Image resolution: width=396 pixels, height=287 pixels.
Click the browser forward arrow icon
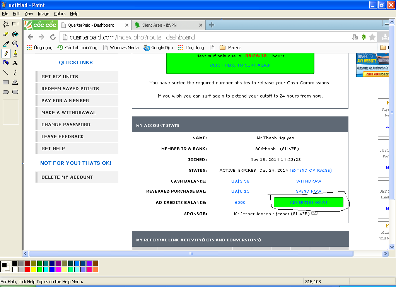(41, 37)
